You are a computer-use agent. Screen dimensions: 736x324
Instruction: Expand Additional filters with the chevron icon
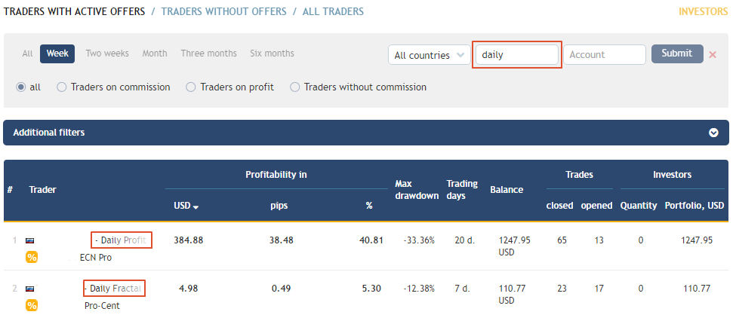[x=713, y=133]
